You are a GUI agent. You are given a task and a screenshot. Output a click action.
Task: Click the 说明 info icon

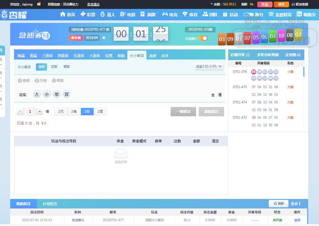[x=20, y=81]
